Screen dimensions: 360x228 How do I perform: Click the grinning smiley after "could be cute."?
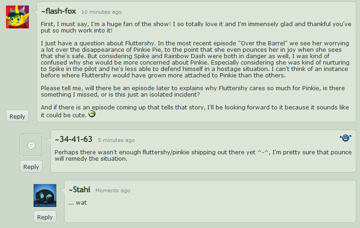pos(92,114)
